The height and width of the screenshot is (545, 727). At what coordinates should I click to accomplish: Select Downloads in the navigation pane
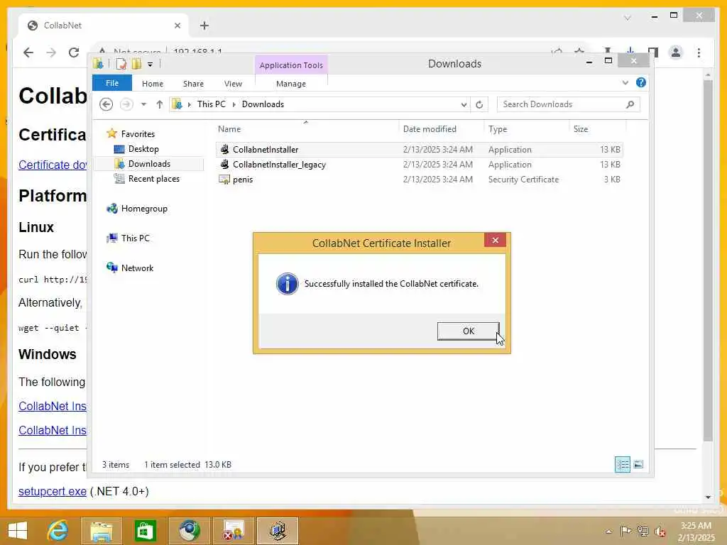tap(149, 164)
